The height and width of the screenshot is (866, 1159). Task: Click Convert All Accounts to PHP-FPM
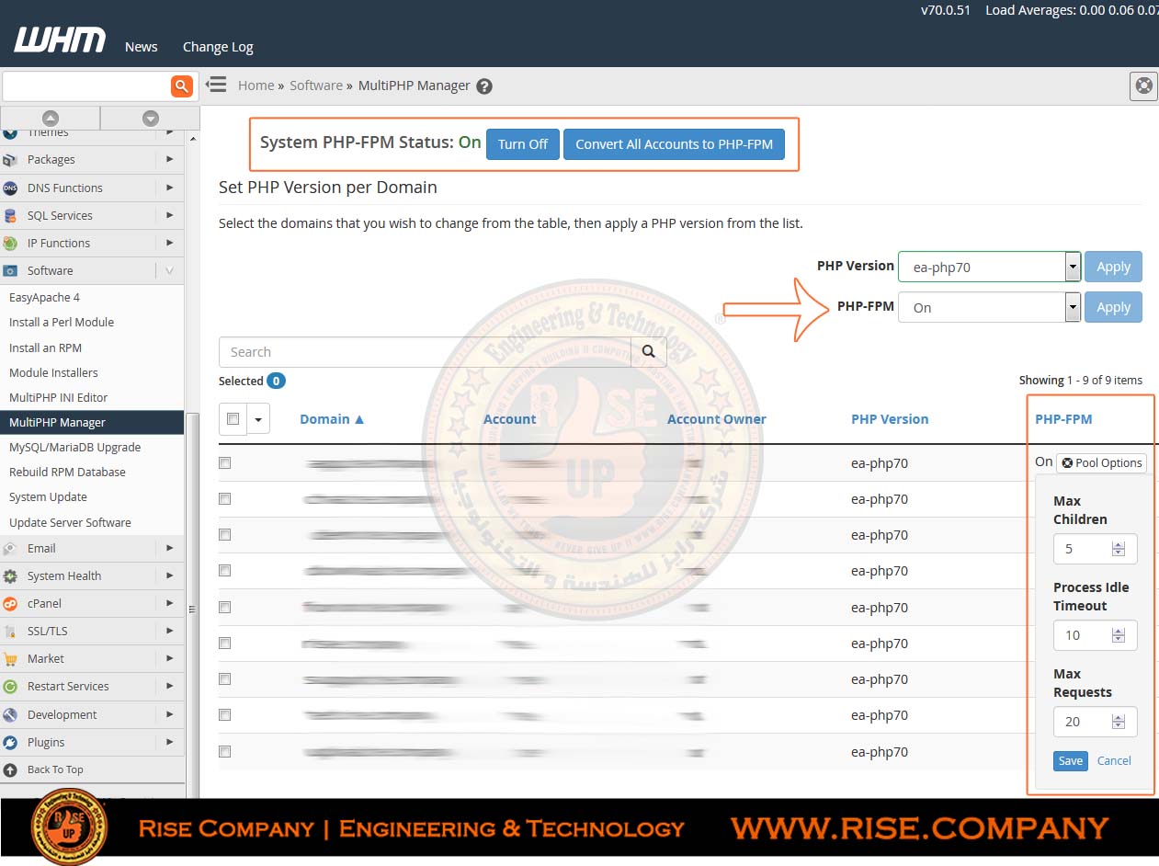click(674, 144)
